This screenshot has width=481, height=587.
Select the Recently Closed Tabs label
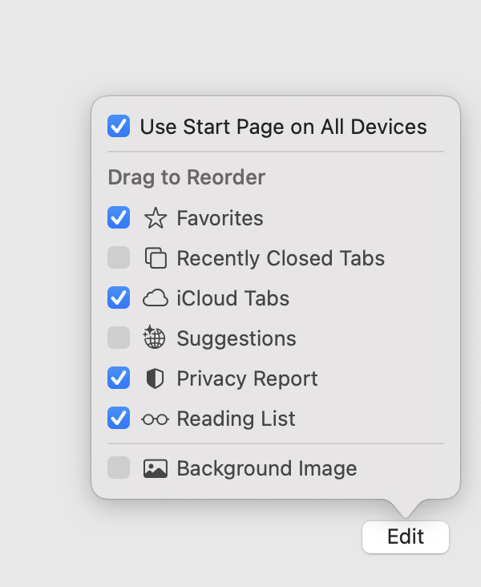[281, 258]
